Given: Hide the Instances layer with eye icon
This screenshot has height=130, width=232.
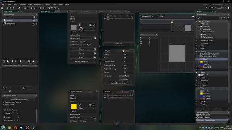Looking at the screenshot, I should point(34,20).
